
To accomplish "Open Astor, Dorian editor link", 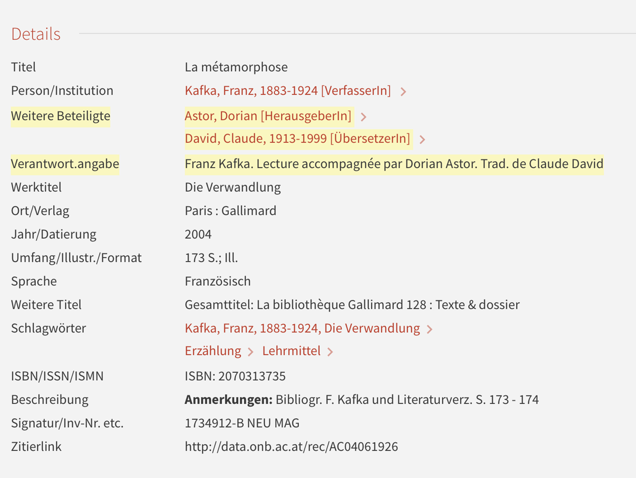I will click(x=268, y=116).
